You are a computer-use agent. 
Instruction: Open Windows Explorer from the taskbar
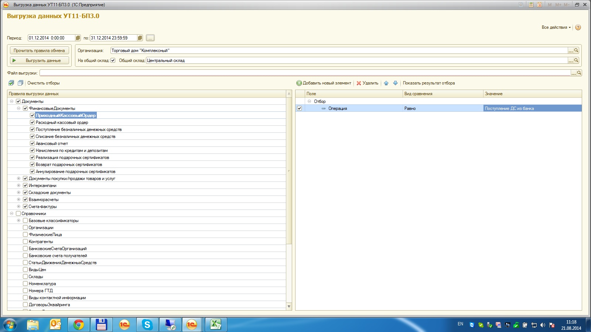coord(33,325)
